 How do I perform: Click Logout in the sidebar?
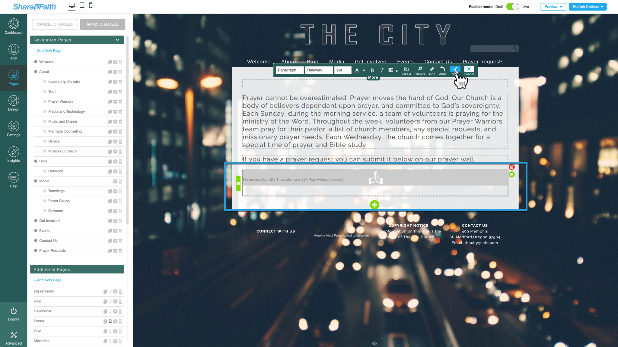pos(14,314)
